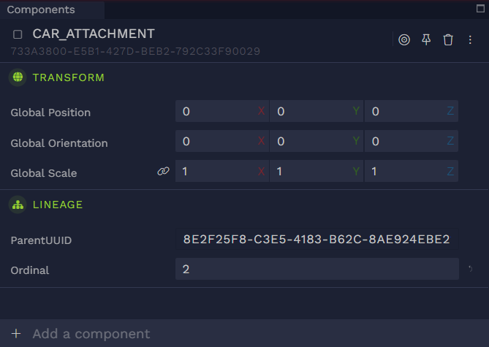Image resolution: width=489 pixels, height=347 pixels.
Task: Toggle the CAR_ATTACHMENT checkbox
Action: tap(18, 34)
